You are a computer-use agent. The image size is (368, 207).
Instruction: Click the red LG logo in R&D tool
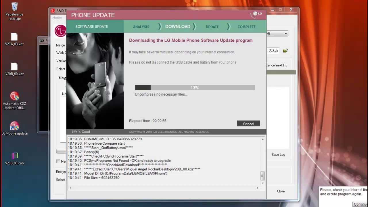coord(60,31)
